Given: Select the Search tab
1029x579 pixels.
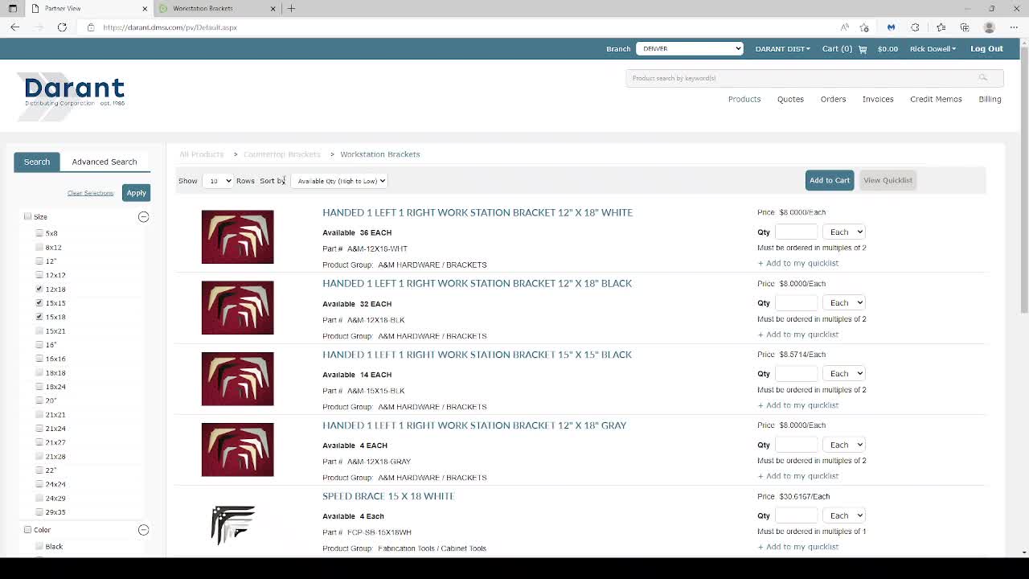Looking at the screenshot, I should coord(37,162).
